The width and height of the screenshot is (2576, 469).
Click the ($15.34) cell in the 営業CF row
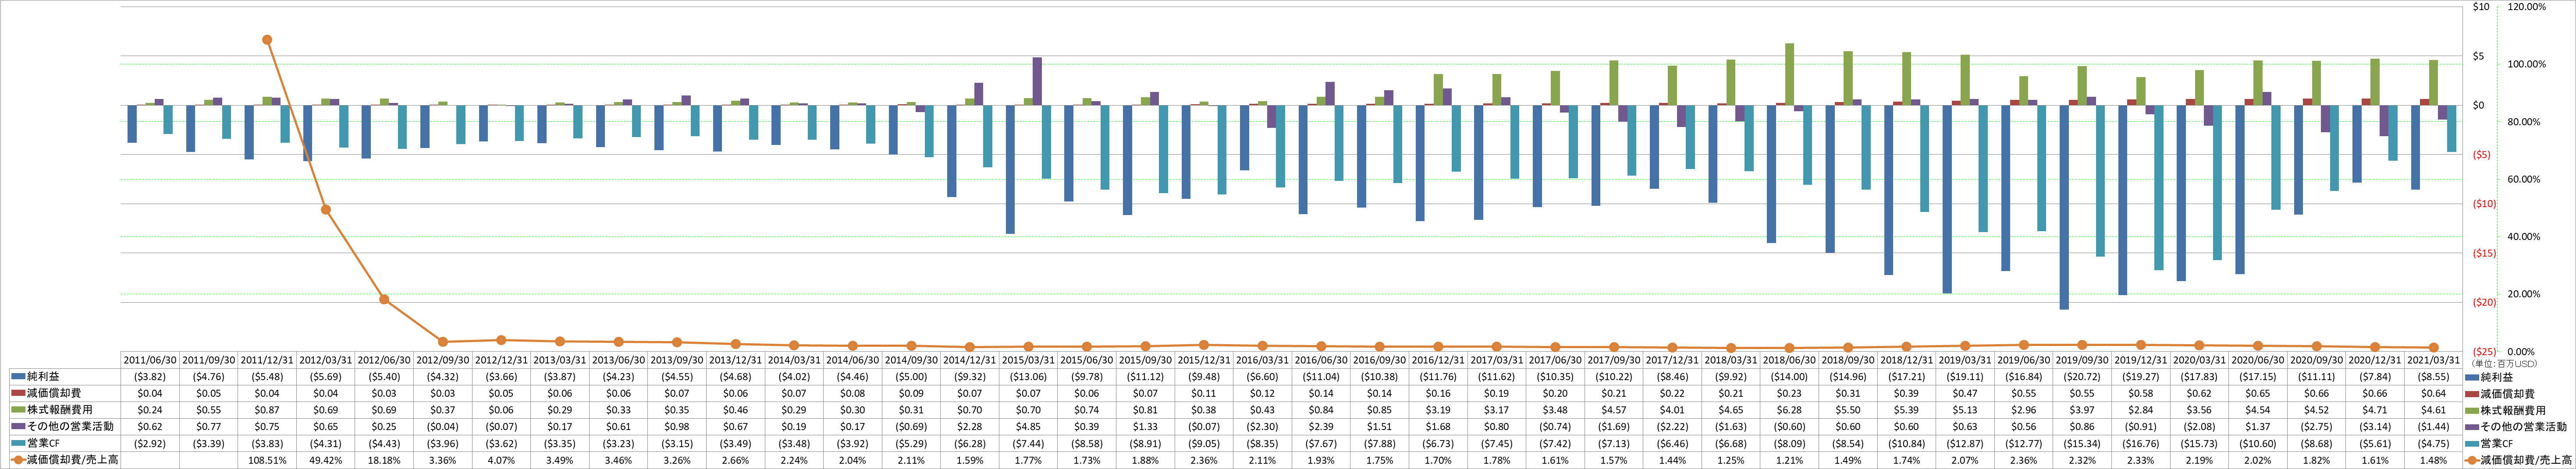point(2082,443)
